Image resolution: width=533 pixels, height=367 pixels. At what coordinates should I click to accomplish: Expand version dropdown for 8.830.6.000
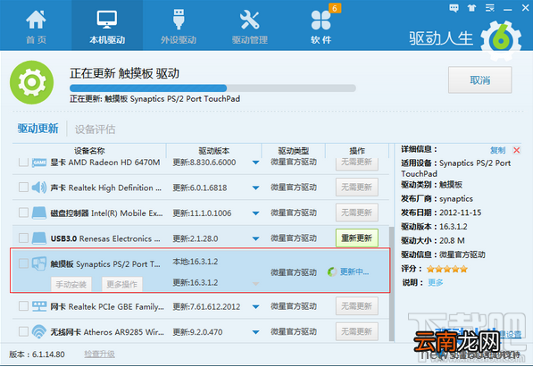[x=256, y=163]
